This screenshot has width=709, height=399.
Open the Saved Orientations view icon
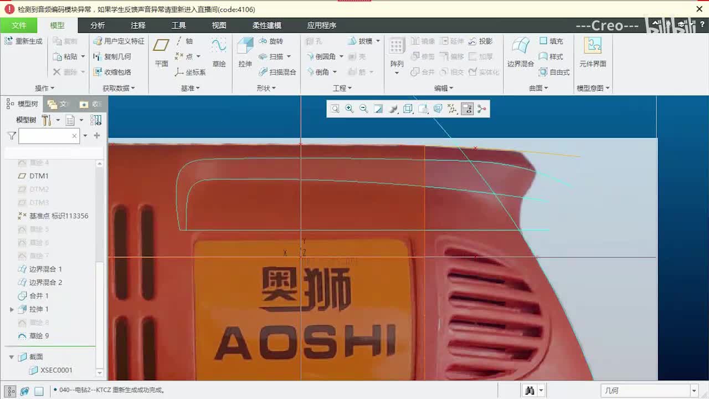423,109
